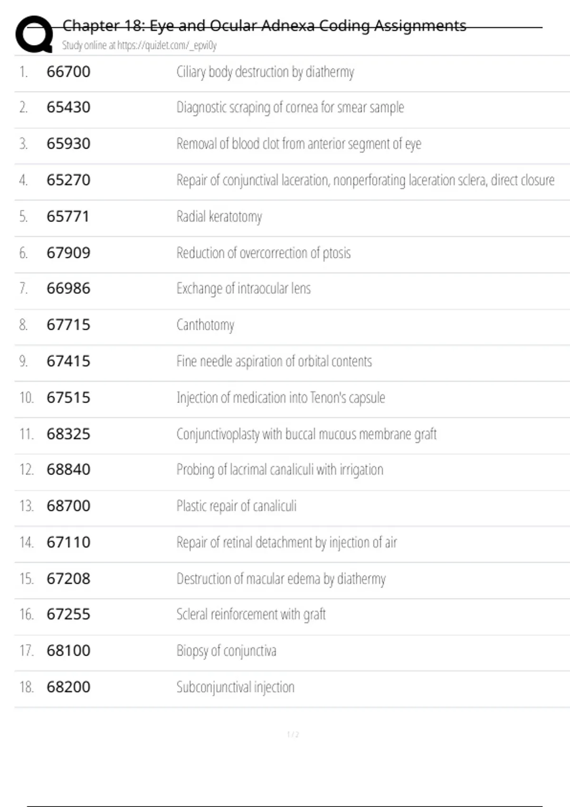Select code 65270 in row 4

68,180
